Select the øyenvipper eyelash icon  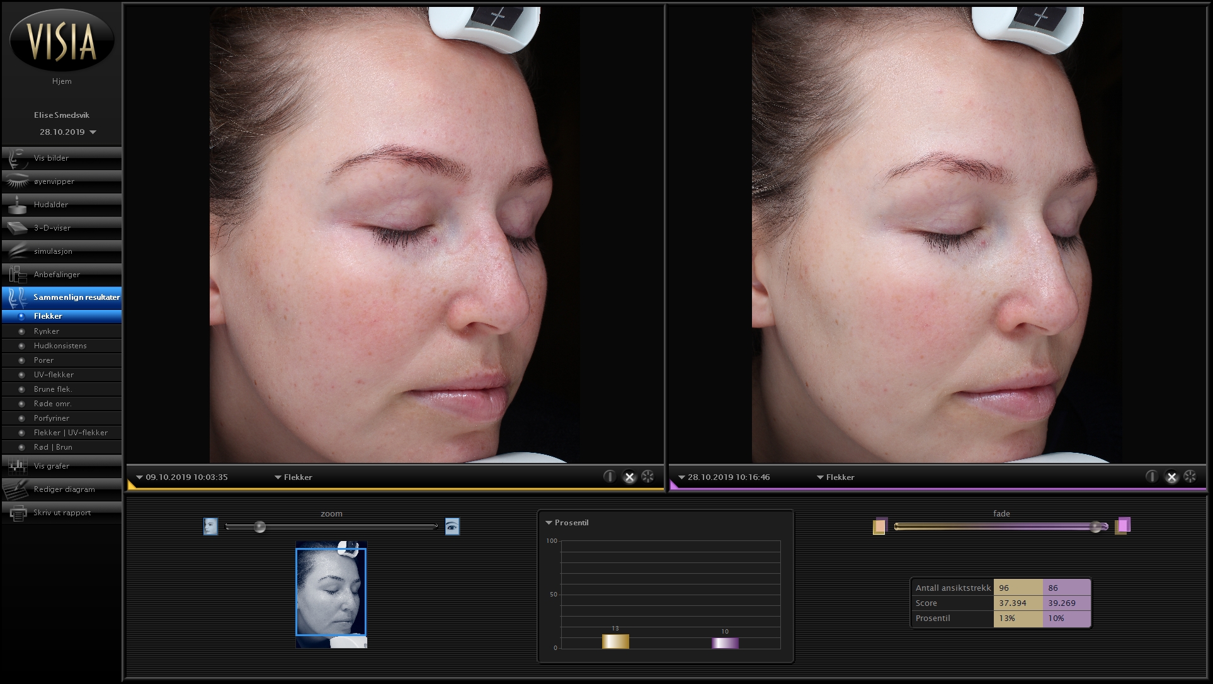click(x=17, y=181)
